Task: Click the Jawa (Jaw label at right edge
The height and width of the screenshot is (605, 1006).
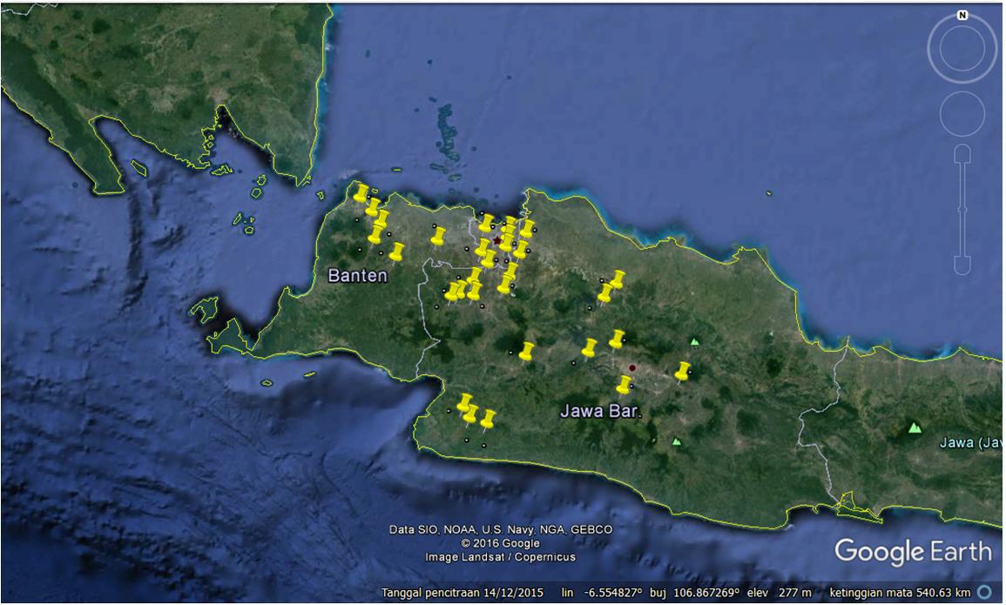Action: point(970,443)
